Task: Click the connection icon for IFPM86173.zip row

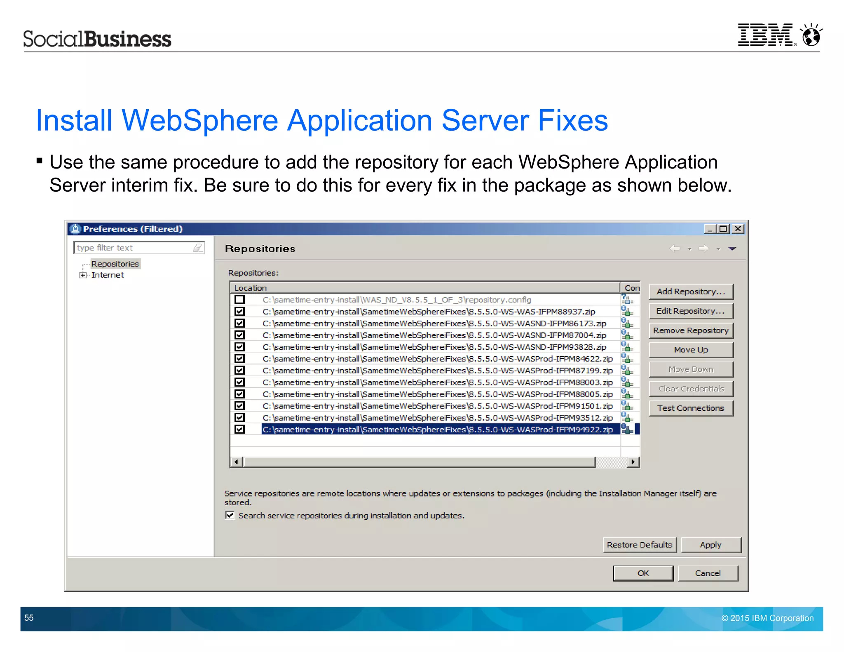Action: point(627,323)
